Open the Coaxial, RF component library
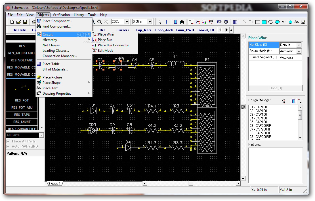The width and height of the screenshot is (315, 201). click(205, 30)
